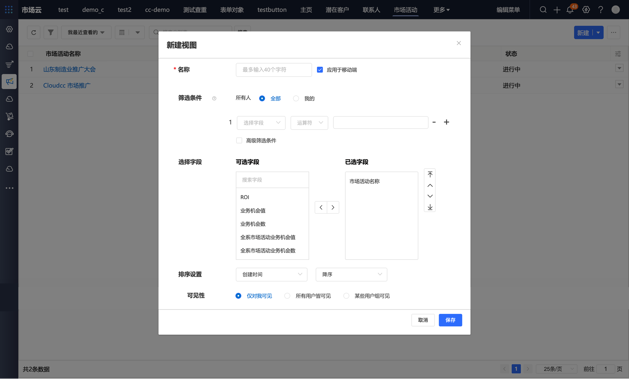Click move-to-top arrow for selected fields
629x379 pixels.
pos(430,175)
